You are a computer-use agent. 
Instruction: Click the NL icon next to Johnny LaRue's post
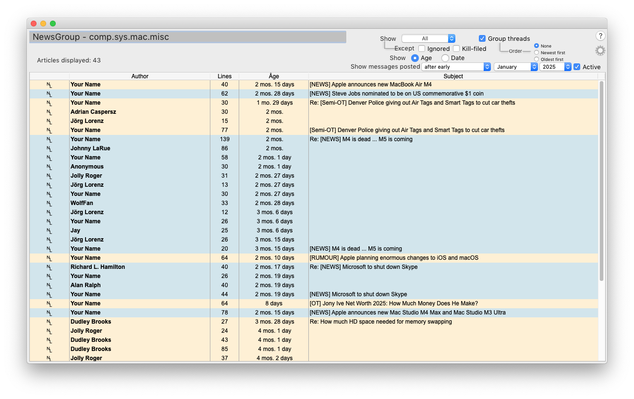[x=49, y=148]
